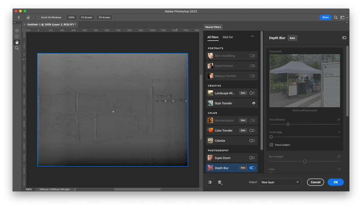Click the Super Zoom filter thumbnail icon
Screen dimensions: 362x208
point(210,158)
